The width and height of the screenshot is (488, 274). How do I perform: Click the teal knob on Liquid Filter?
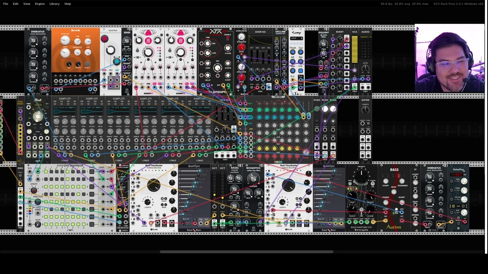pyautogui.click(x=116, y=61)
